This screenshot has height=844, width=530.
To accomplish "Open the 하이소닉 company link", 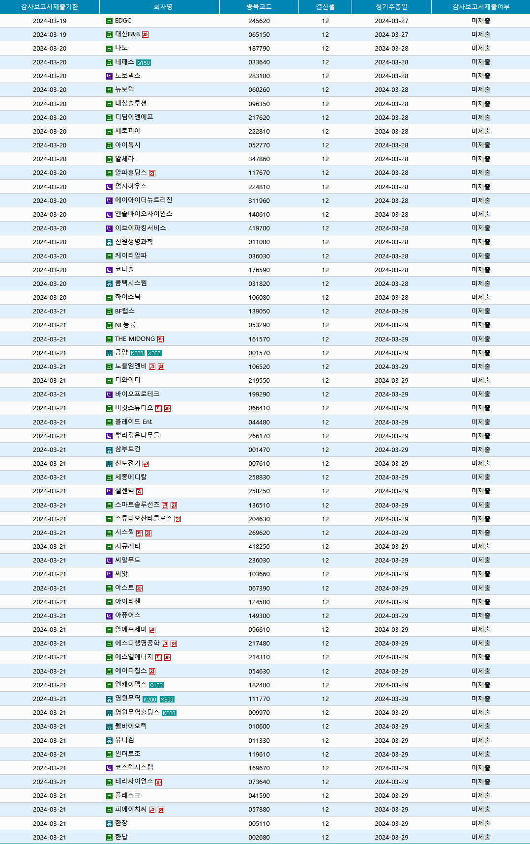I will click(128, 297).
